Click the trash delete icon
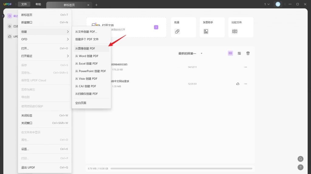 click(248, 53)
